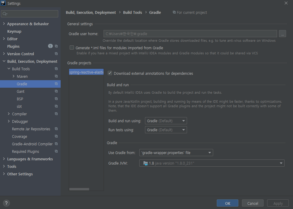Viewport: 293px width, 209px height.
Task: Click the project-level icon beside Coverage
Action: pos(56,136)
